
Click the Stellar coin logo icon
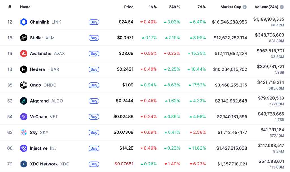(24, 38)
